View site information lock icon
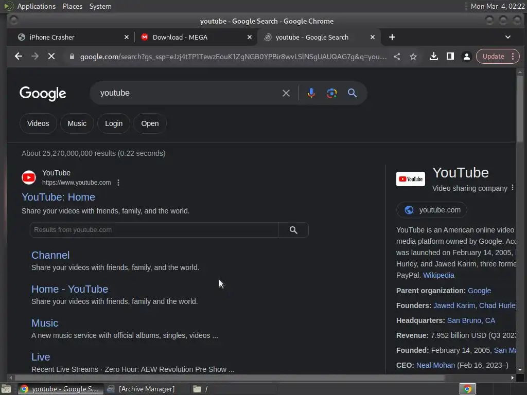Image resolution: width=527 pixels, height=395 pixels. pyautogui.click(x=72, y=57)
